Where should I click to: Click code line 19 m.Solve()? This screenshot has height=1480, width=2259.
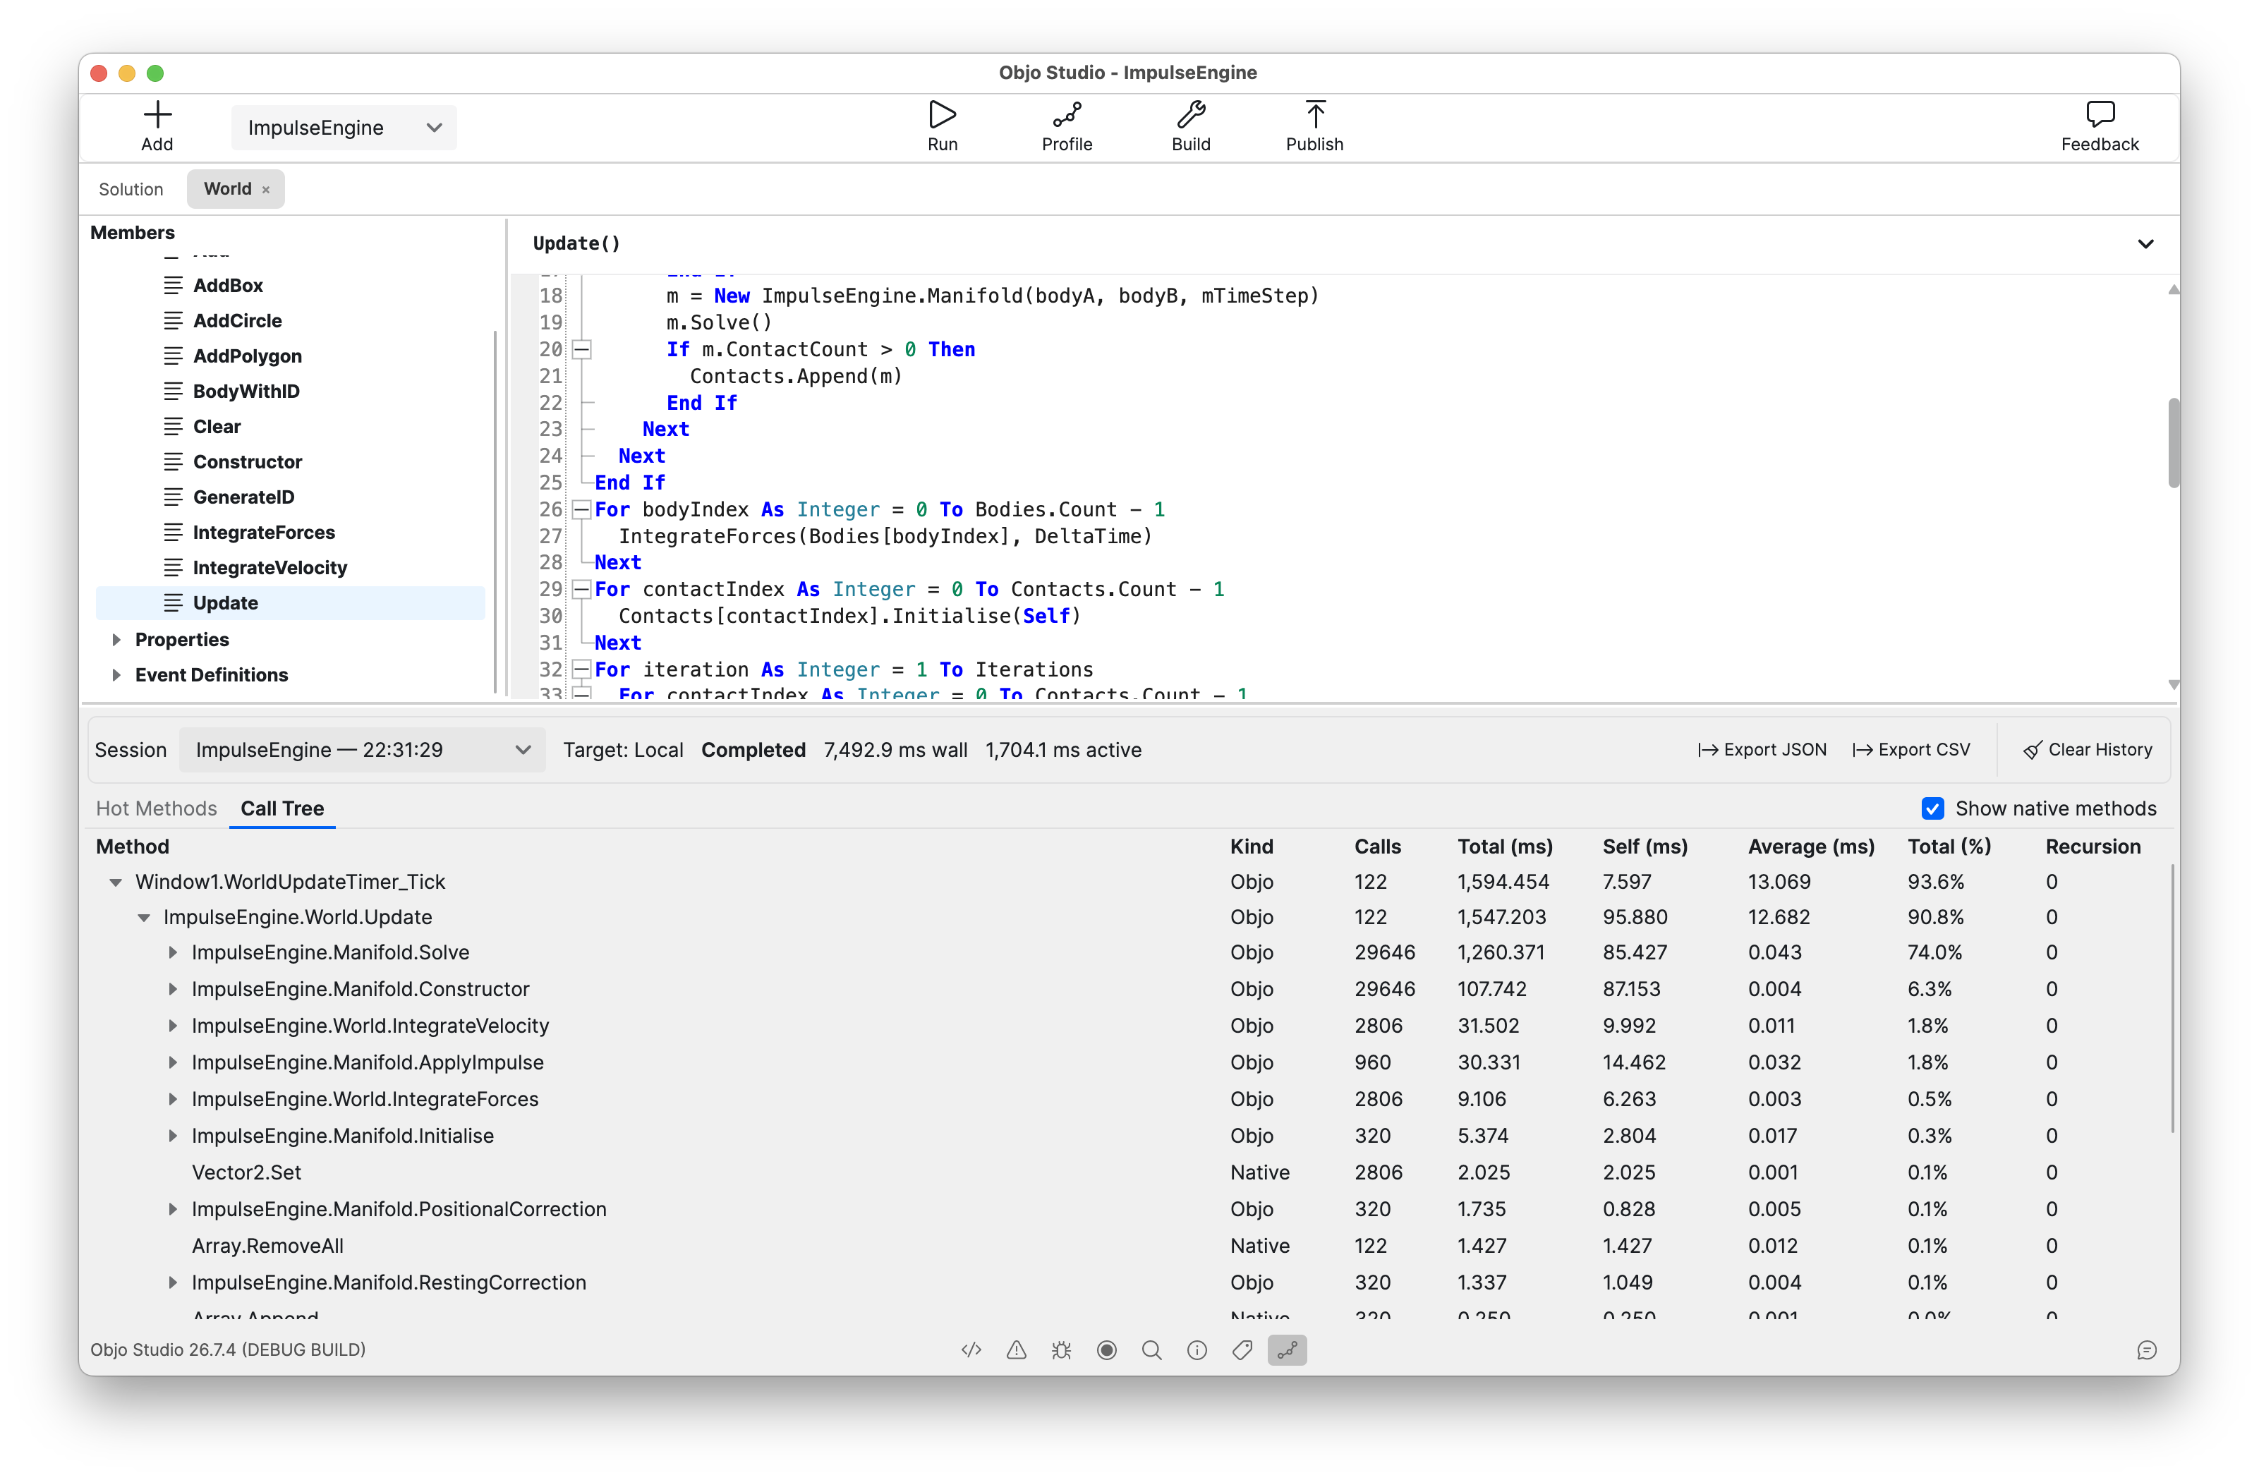click(x=718, y=323)
